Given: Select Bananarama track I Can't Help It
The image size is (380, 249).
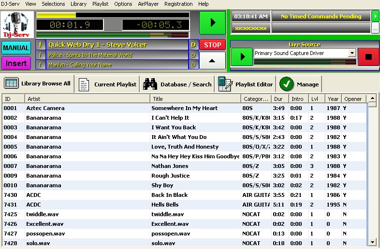Looking at the screenshot, I should pos(184,118).
